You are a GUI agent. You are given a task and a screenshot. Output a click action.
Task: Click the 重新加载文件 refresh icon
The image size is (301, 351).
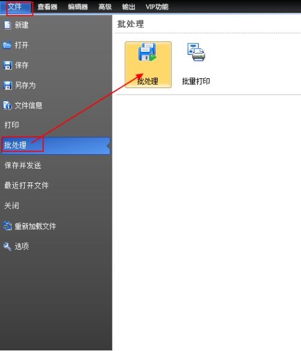coord(7,226)
